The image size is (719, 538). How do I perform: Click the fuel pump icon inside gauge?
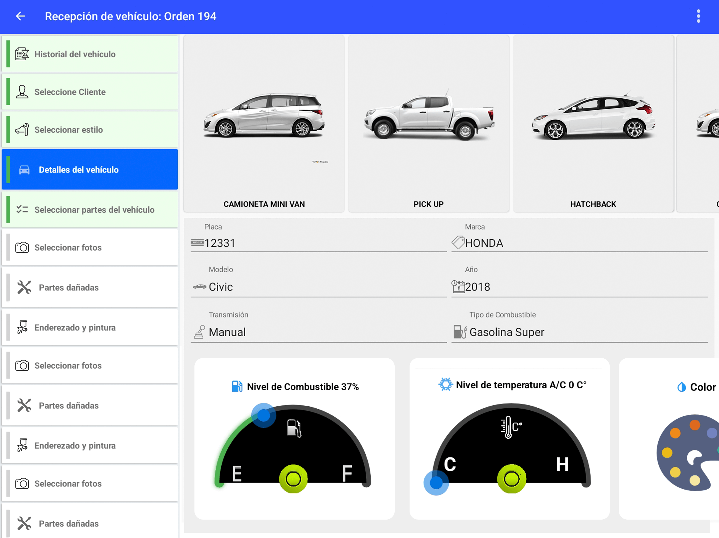[294, 428]
